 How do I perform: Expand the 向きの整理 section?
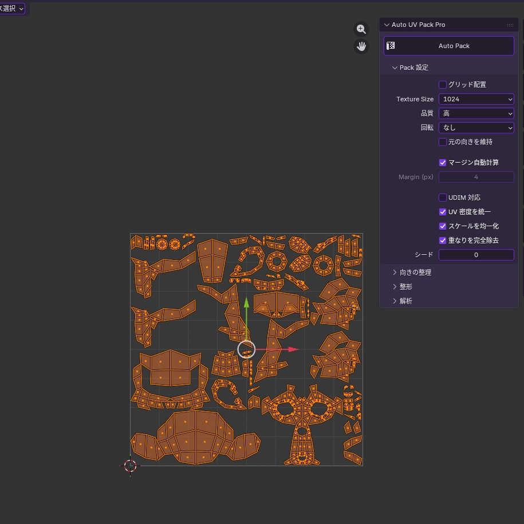(x=395, y=273)
